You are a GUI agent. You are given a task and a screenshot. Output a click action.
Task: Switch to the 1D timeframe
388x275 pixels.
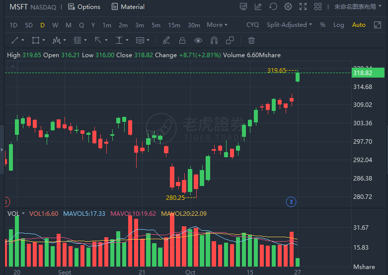coord(13,25)
